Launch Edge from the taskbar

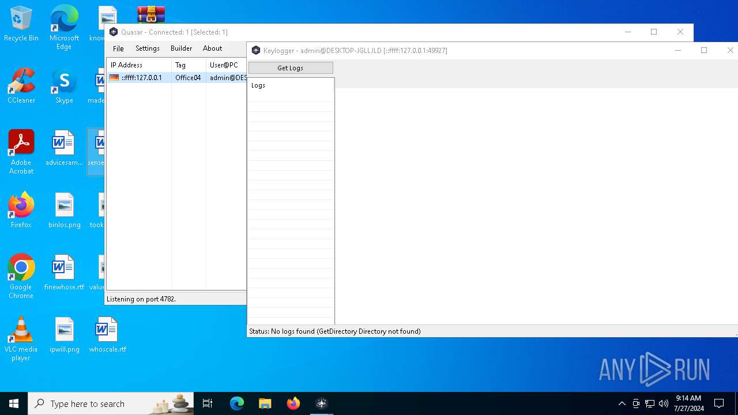point(237,403)
